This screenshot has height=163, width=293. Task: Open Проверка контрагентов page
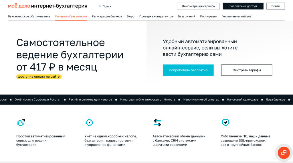156,16
